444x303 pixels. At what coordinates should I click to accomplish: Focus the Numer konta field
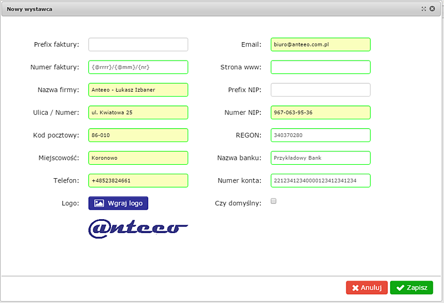click(x=320, y=181)
